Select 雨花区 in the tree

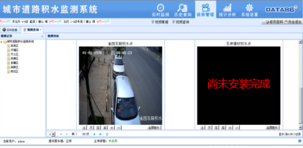13,72
